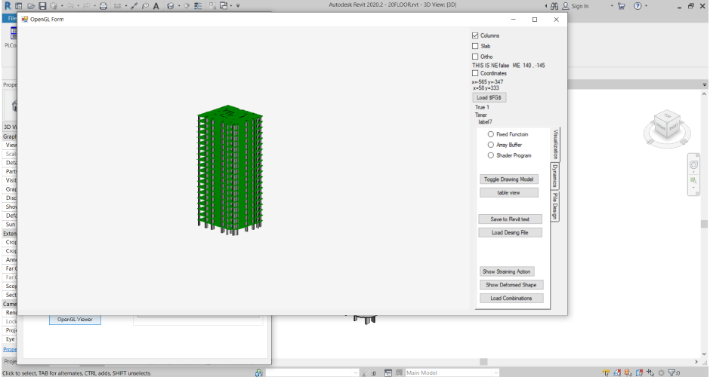The image size is (710, 377).
Task: Switch to the Dynamics tab
Action: pos(554,176)
